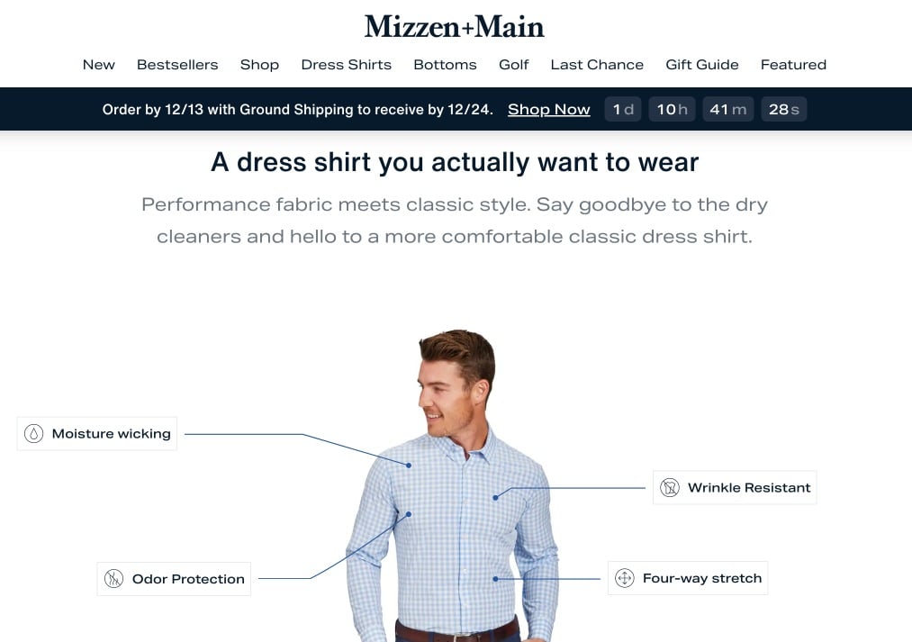Screen dimensions: 912x642
Task: Select the chest hotspot dot for Wrinkle Resistant
Action: tap(495, 497)
